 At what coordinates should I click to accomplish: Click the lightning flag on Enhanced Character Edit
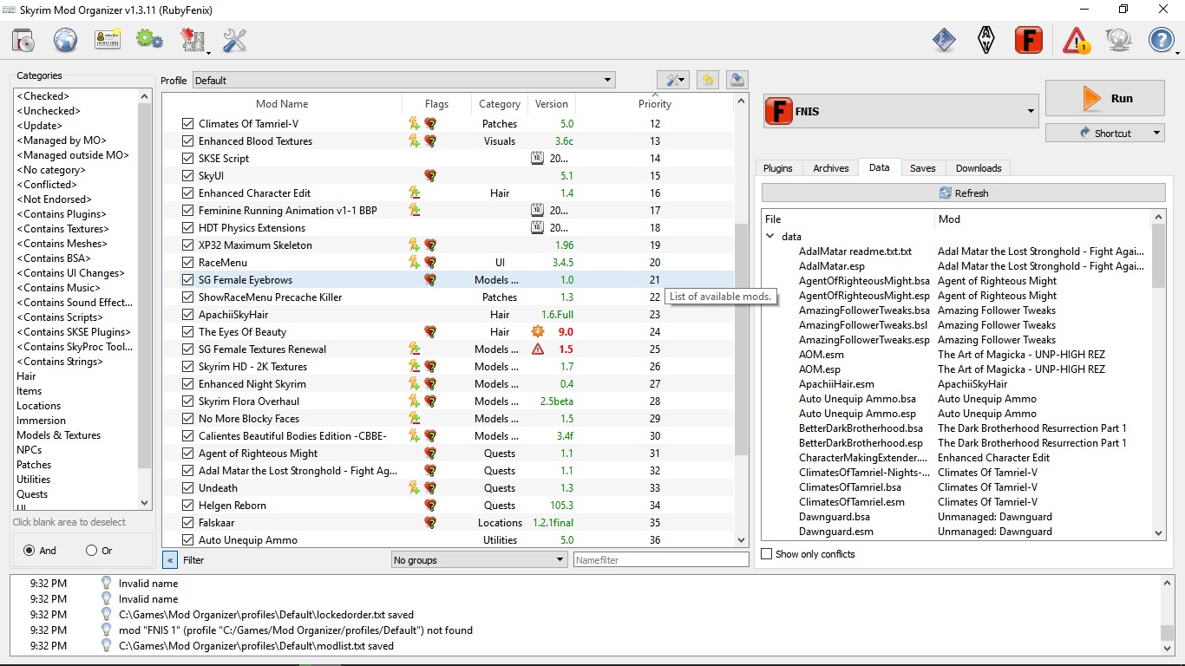(415, 193)
